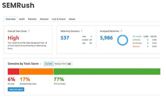Screen dimensions: 166x101
Task: Click the '412 non-toxic' label
Action: pos(60,84)
